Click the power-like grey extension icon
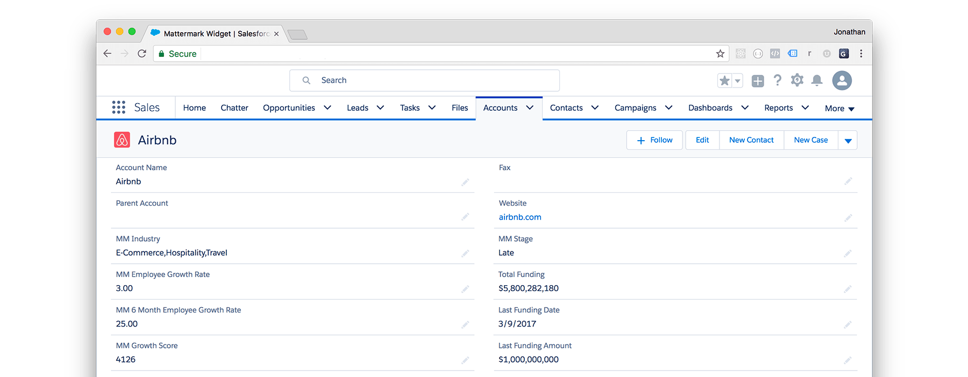This screenshot has width=968, height=377. tap(827, 54)
